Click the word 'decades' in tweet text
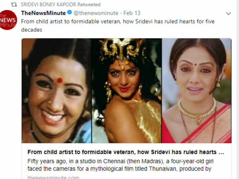 pyautogui.click(x=31, y=30)
